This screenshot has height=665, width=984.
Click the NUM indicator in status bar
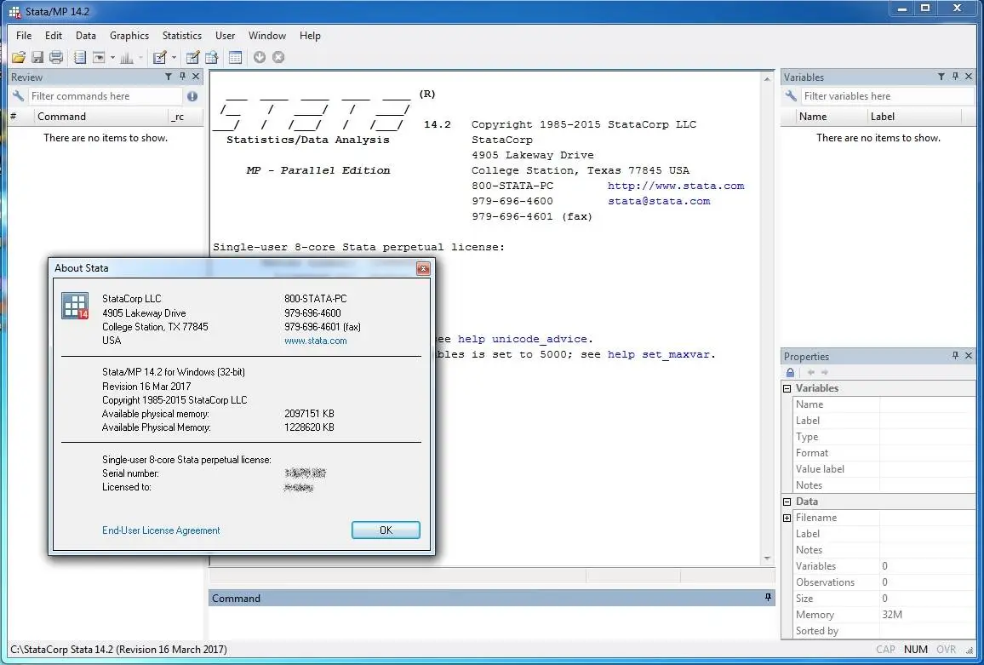point(916,650)
